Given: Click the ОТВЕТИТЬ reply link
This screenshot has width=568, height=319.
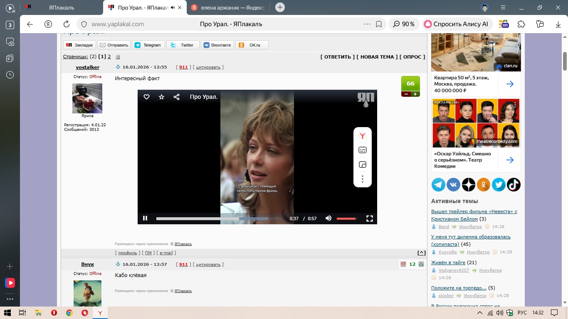Looking at the screenshot, I should [337, 57].
